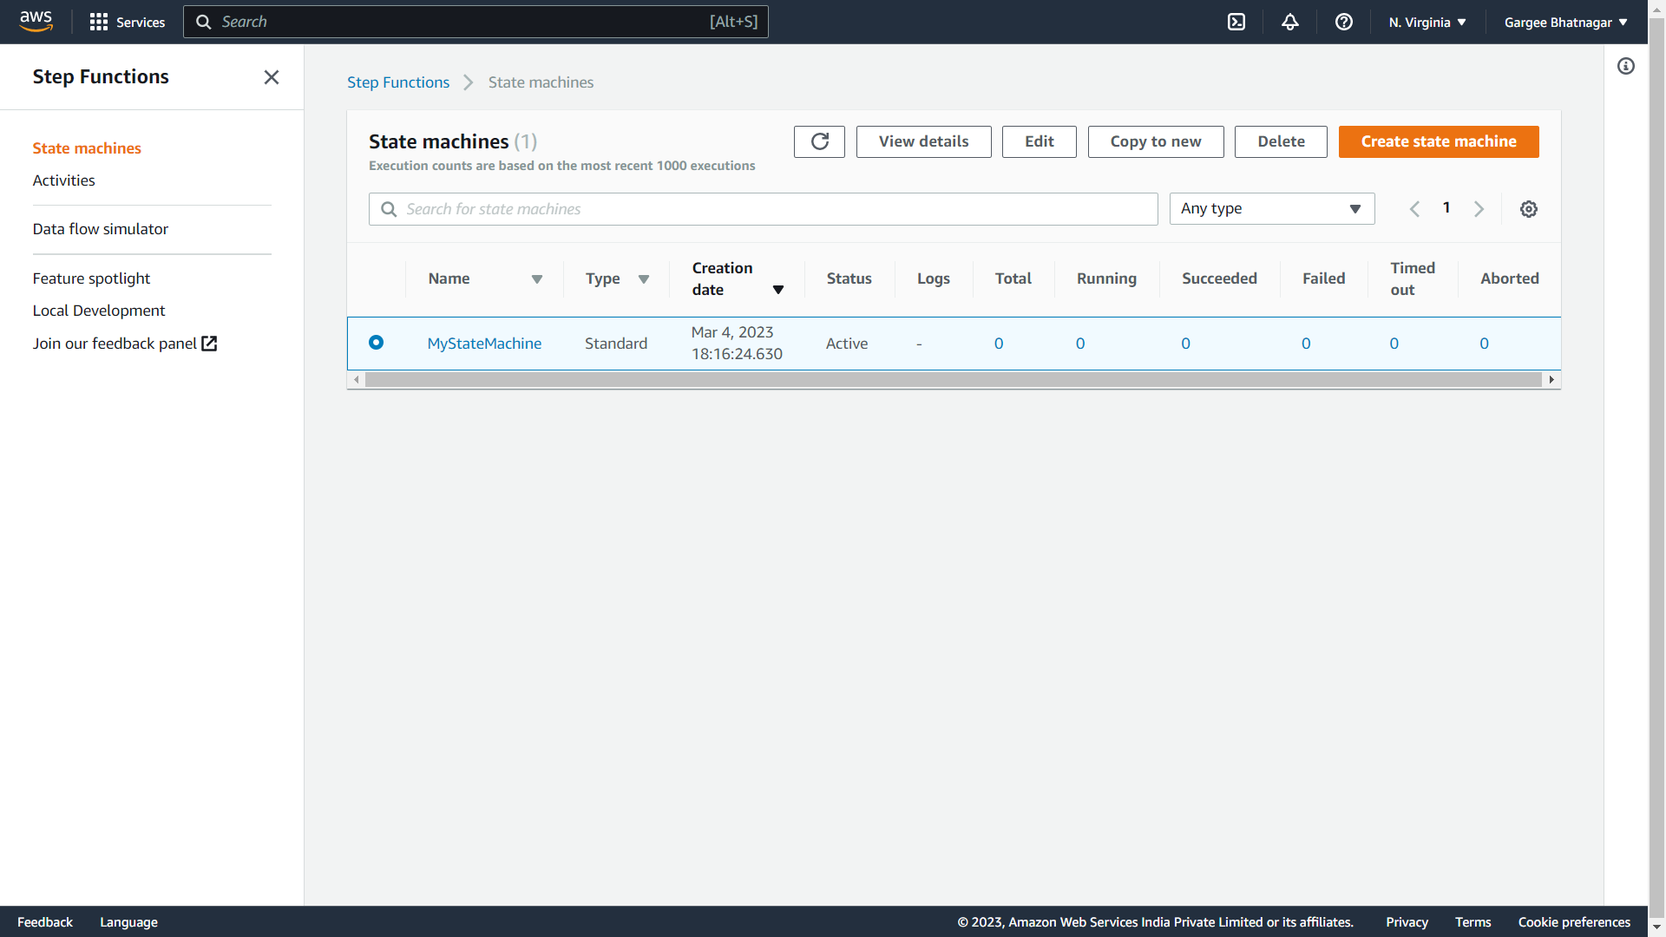Click Create state machine button
Image resolution: width=1666 pixels, height=937 pixels.
tap(1438, 141)
